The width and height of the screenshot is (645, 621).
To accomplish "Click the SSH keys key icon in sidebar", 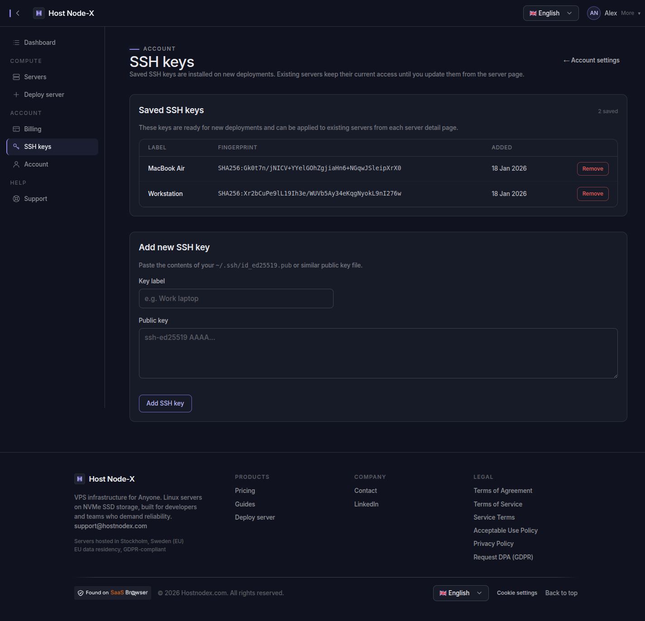I will click(16, 147).
